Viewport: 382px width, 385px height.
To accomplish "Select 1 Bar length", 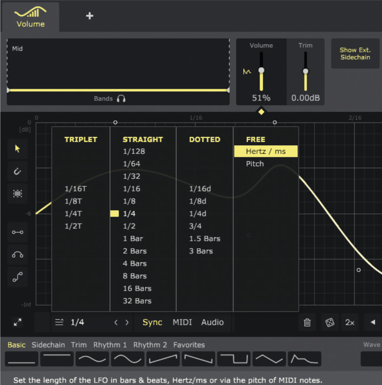I will 133,239.
